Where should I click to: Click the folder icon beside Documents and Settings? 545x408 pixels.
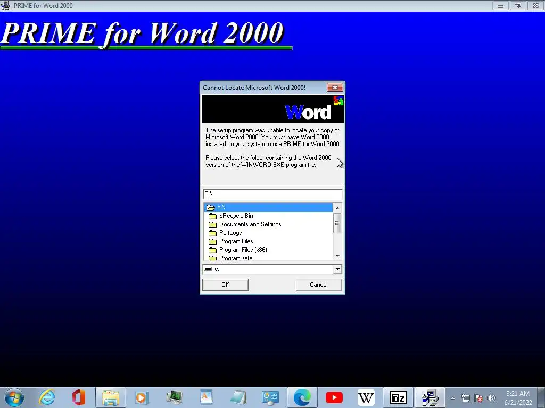point(212,225)
